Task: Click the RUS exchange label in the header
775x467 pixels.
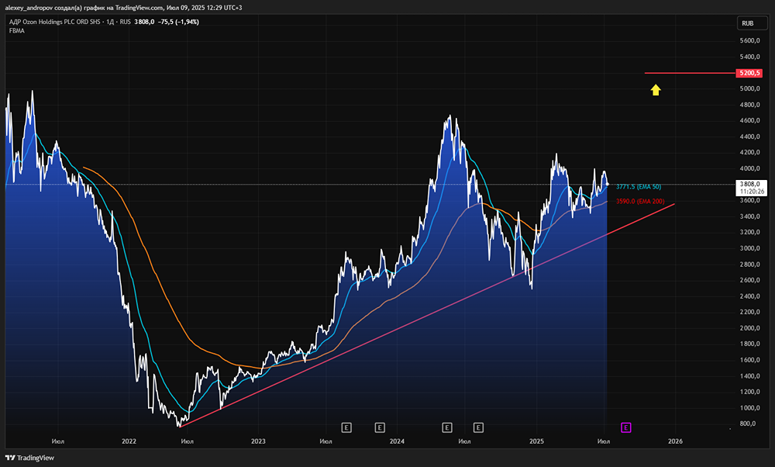Action: tap(125, 22)
